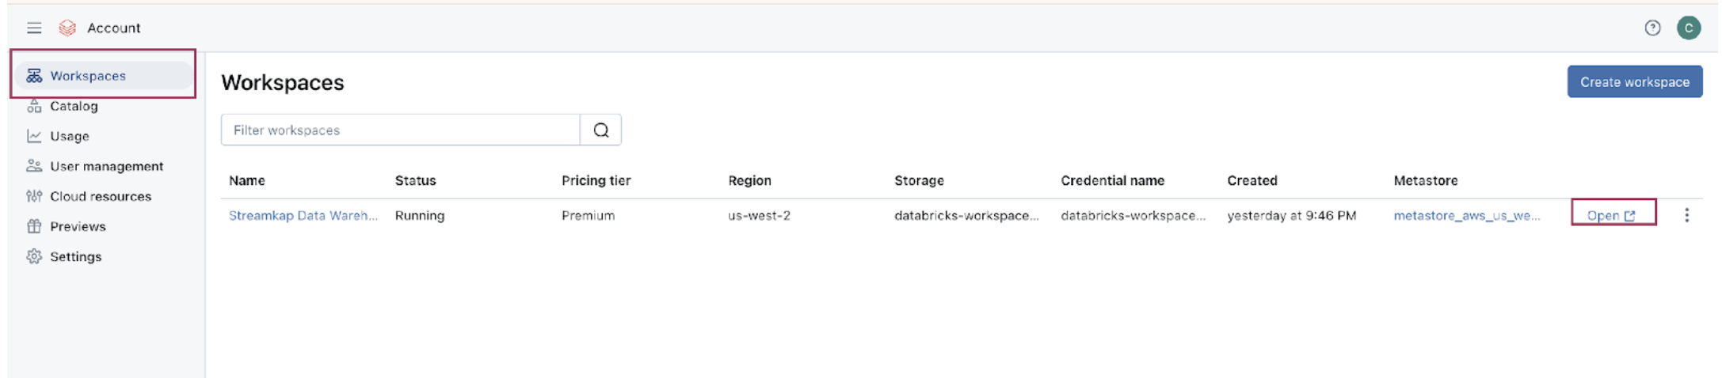This screenshot has width=1722, height=378.
Task: Click the search magnifier icon
Action: (601, 130)
